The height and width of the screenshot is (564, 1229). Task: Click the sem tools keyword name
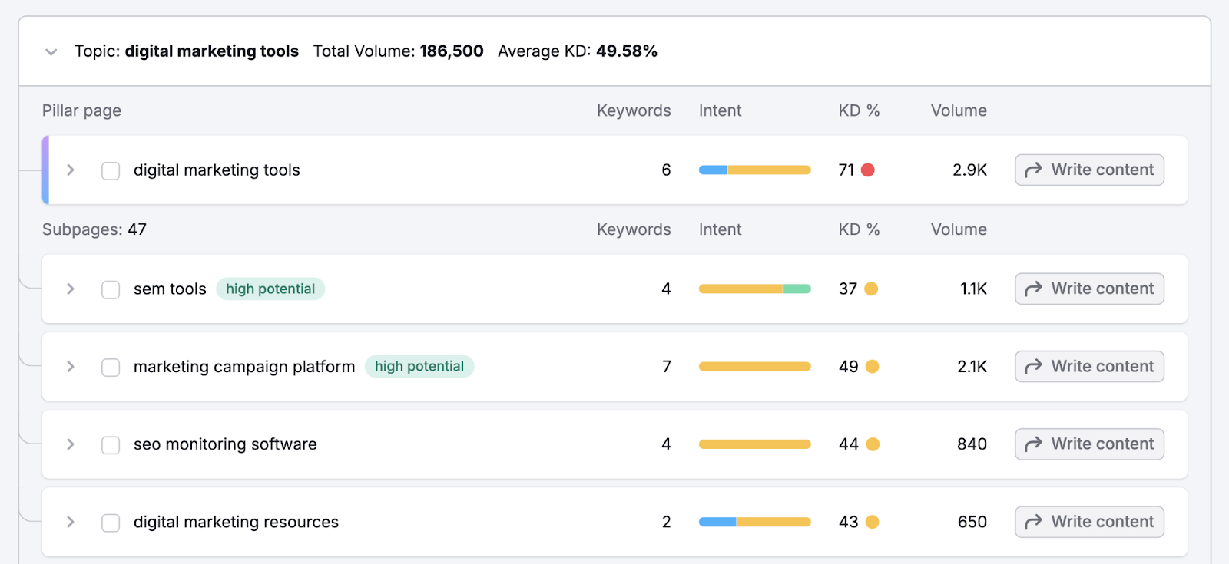pyautogui.click(x=170, y=289)
